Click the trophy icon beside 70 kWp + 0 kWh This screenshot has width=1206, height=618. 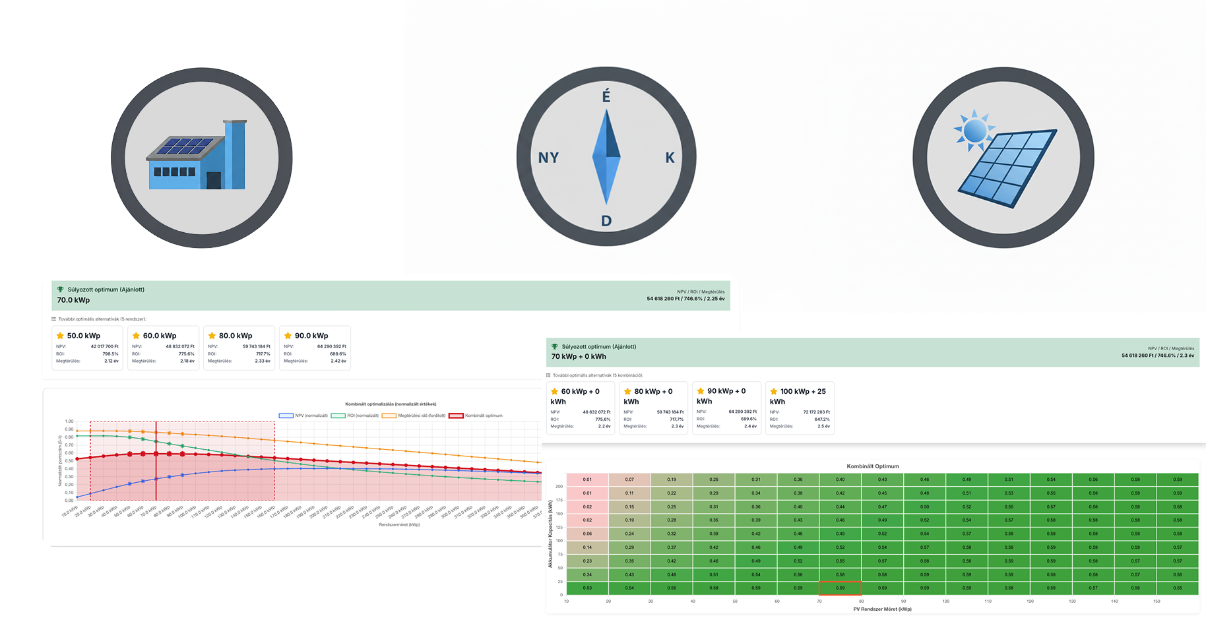coord(554,347)
